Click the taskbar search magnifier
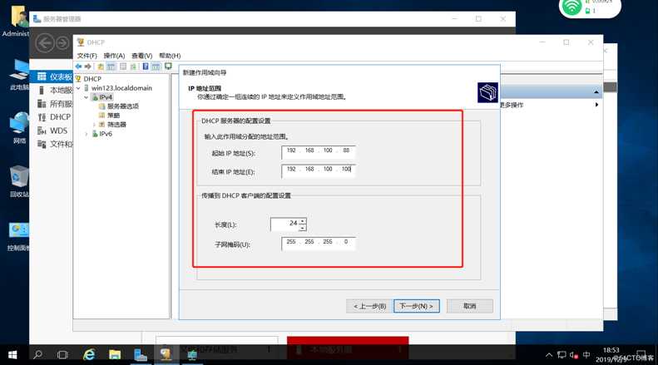658x365 pixels. point(37,355)
